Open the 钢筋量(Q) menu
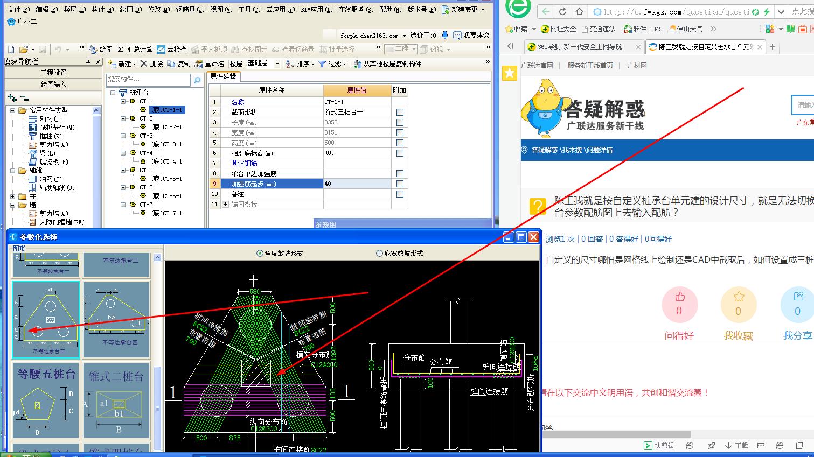The height and width of the screenshot is (457, 814). coord(190,10)
